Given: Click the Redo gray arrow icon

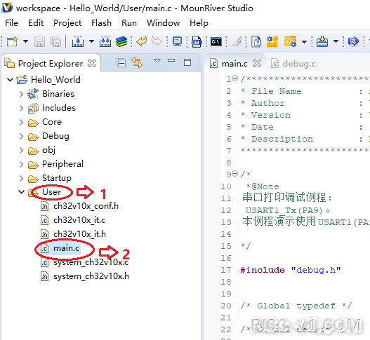Looking at the screenshot, I should coord(157,41).
